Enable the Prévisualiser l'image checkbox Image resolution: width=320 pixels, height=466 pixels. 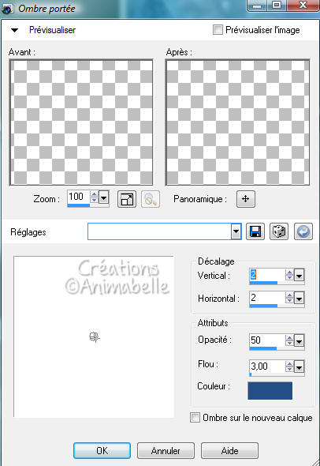[x=218, y=30]
